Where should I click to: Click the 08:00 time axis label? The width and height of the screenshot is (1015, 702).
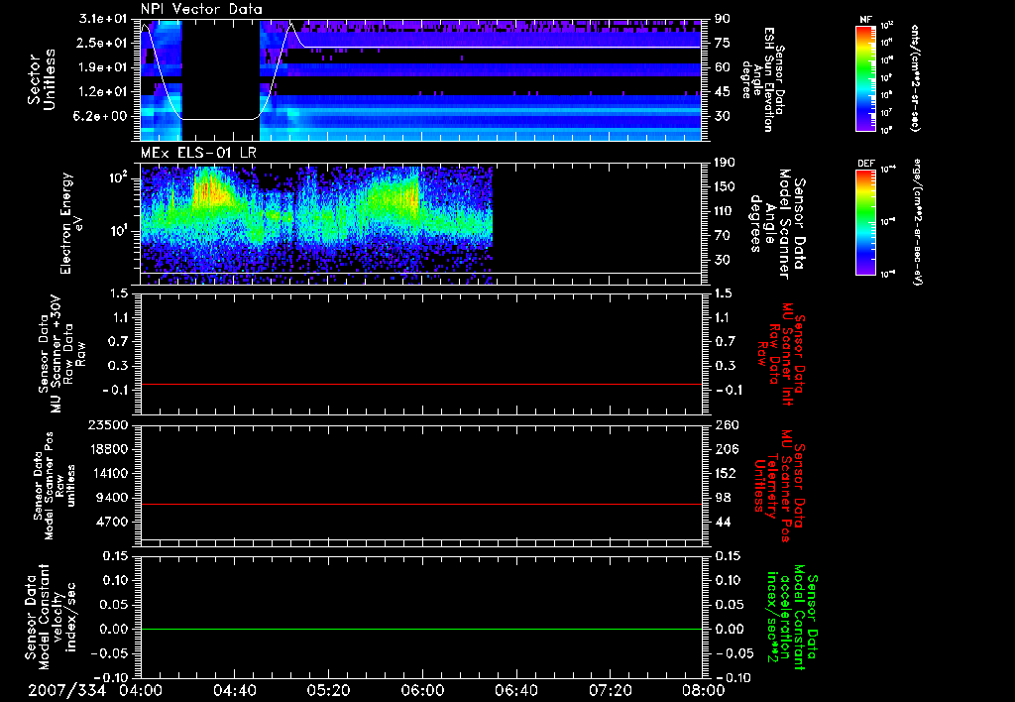[704, 690]
